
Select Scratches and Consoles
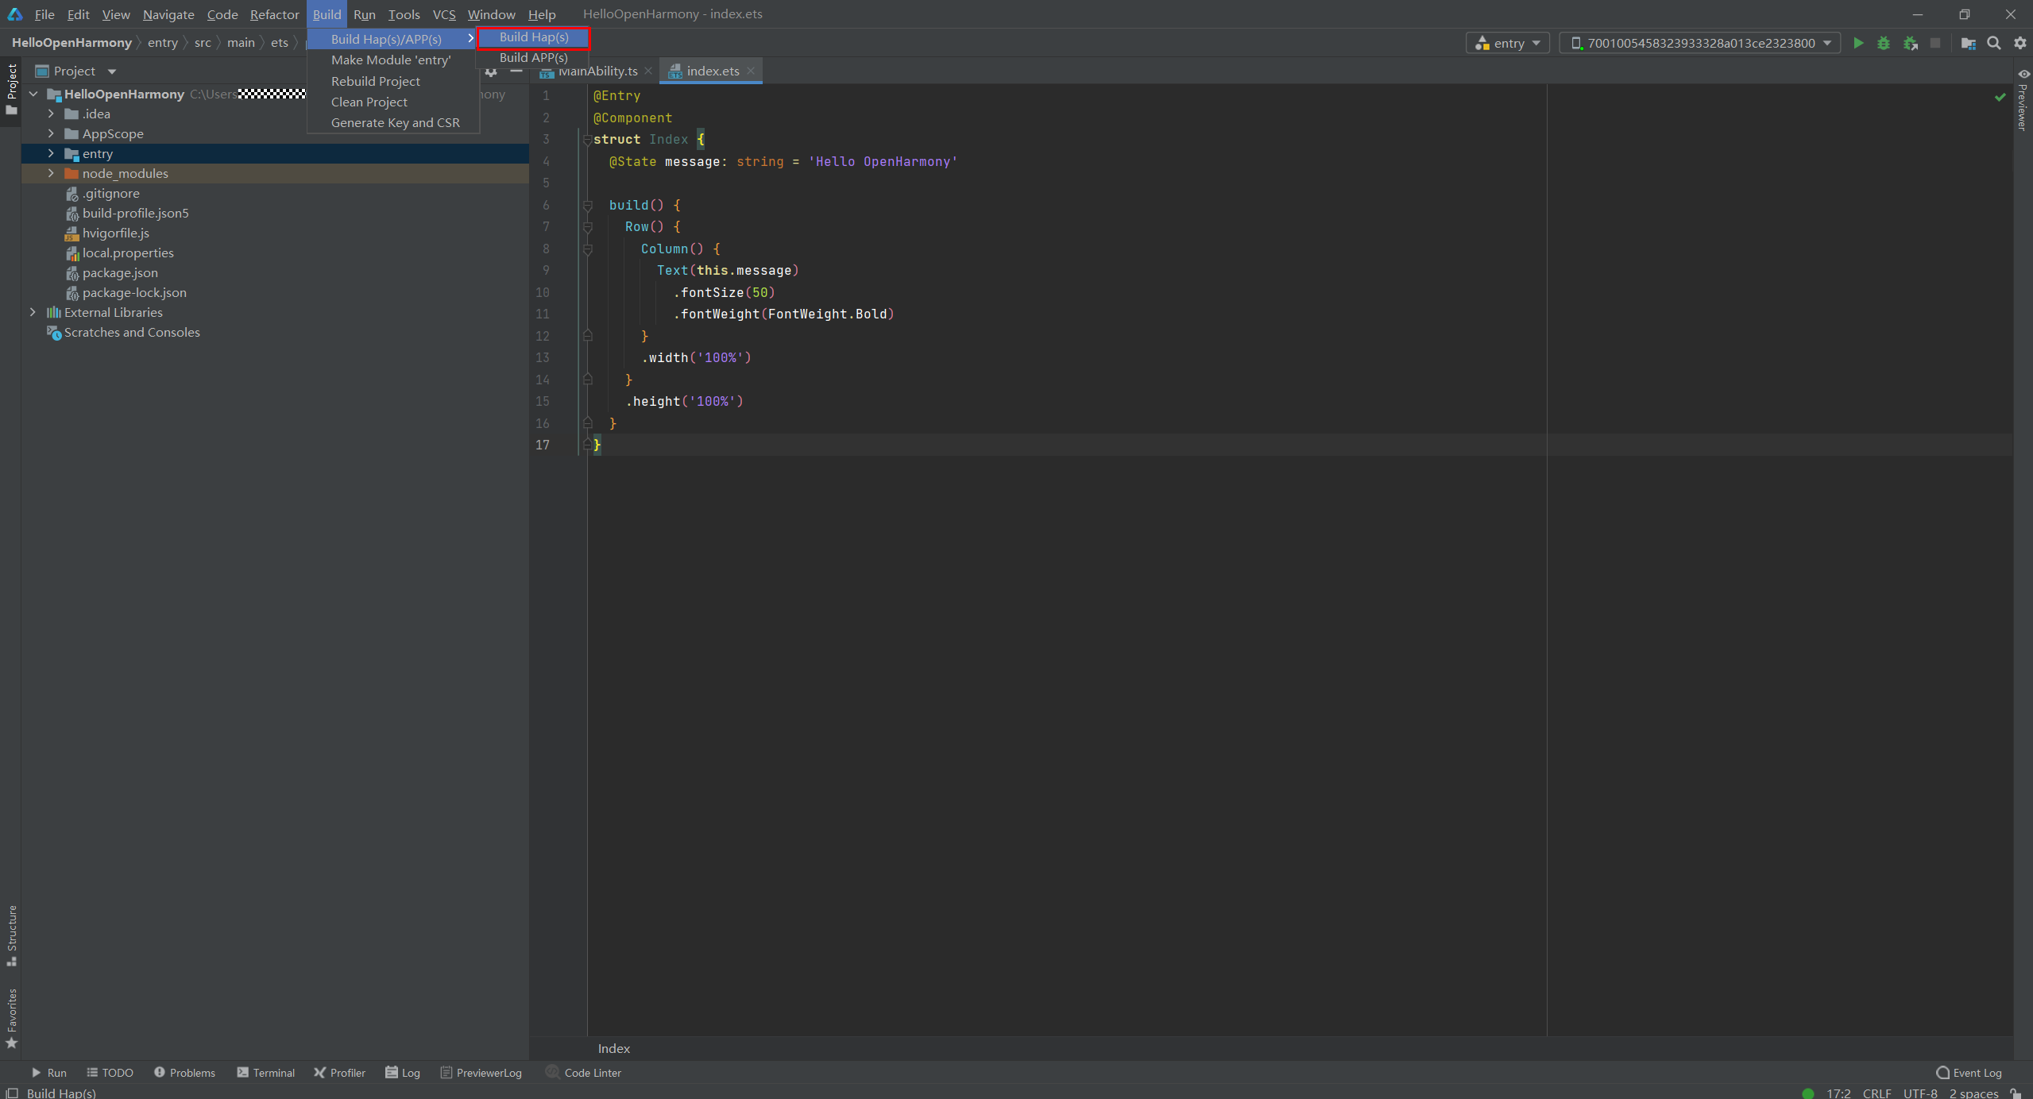pos(132,332)
